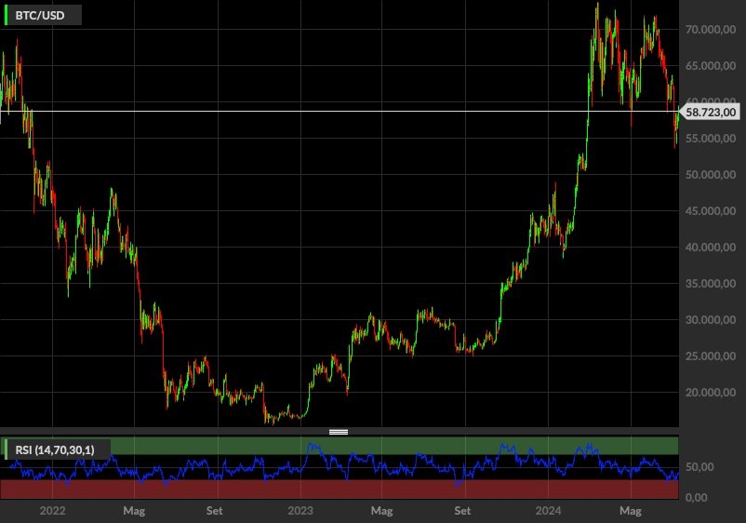Click the 30.000,00 price axis label
The height and width of the screenshot is (523, 746).
711,320
